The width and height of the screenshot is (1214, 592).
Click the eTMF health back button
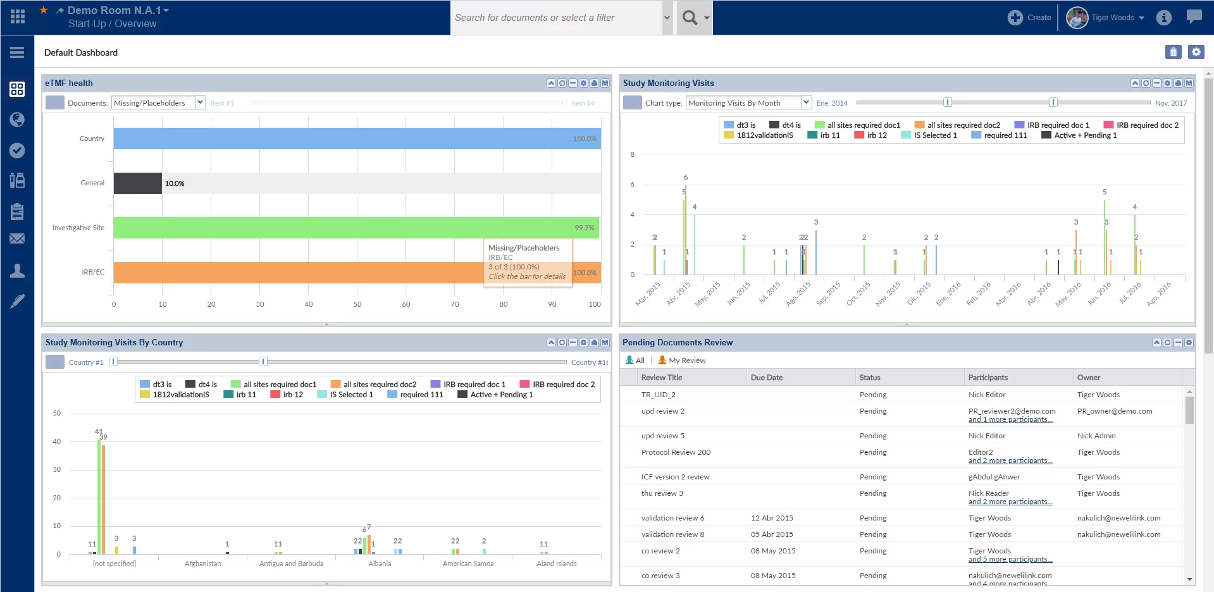[55, 102]
